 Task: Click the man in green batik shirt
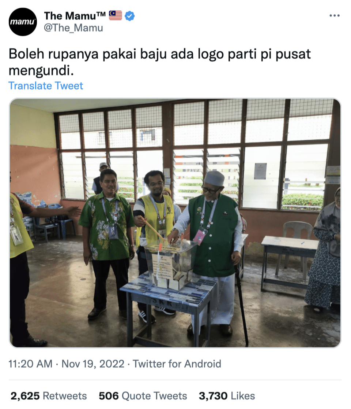tap(107, 240)
